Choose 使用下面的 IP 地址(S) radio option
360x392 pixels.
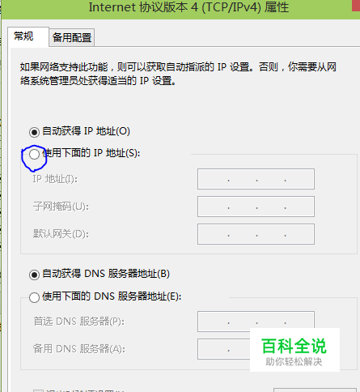click(x=34, y=154)
